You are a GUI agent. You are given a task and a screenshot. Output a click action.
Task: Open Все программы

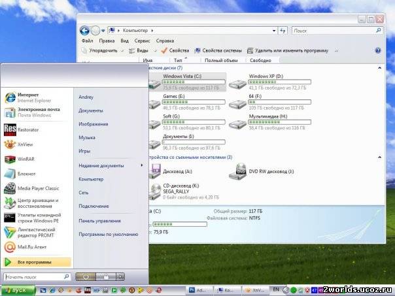click(37, 262)
